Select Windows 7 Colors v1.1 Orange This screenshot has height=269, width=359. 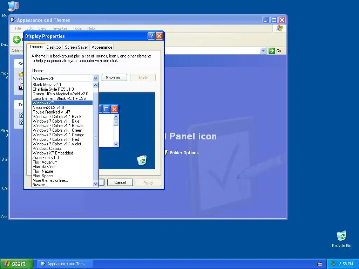[62, 135]
